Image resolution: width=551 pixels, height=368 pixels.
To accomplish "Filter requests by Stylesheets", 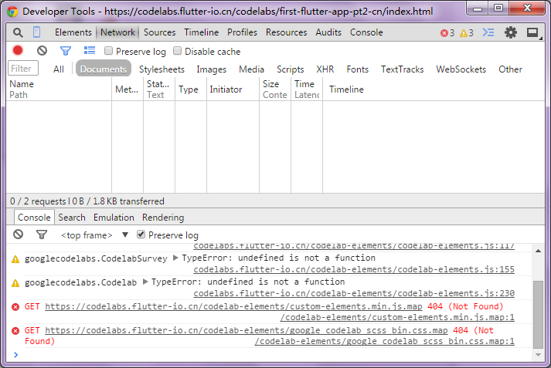I will [162, 69].
